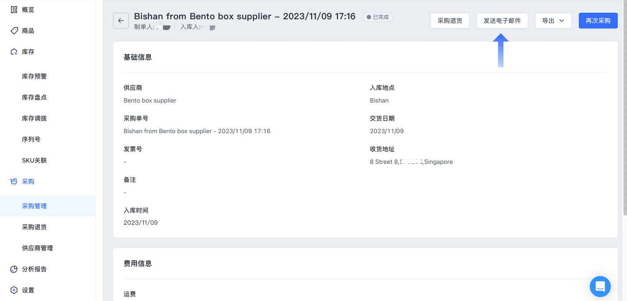627x301 pixels.
Task: Click the 发送电子邮件 button
Action: coord(502,21)
